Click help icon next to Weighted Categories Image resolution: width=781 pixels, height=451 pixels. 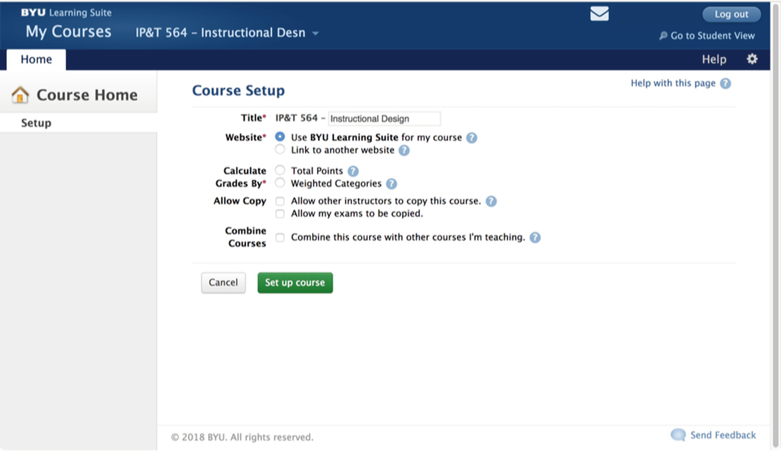pyautogui.click(x=391, y=184)
